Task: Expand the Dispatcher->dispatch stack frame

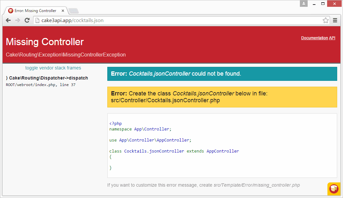Action: coord(47,78)
